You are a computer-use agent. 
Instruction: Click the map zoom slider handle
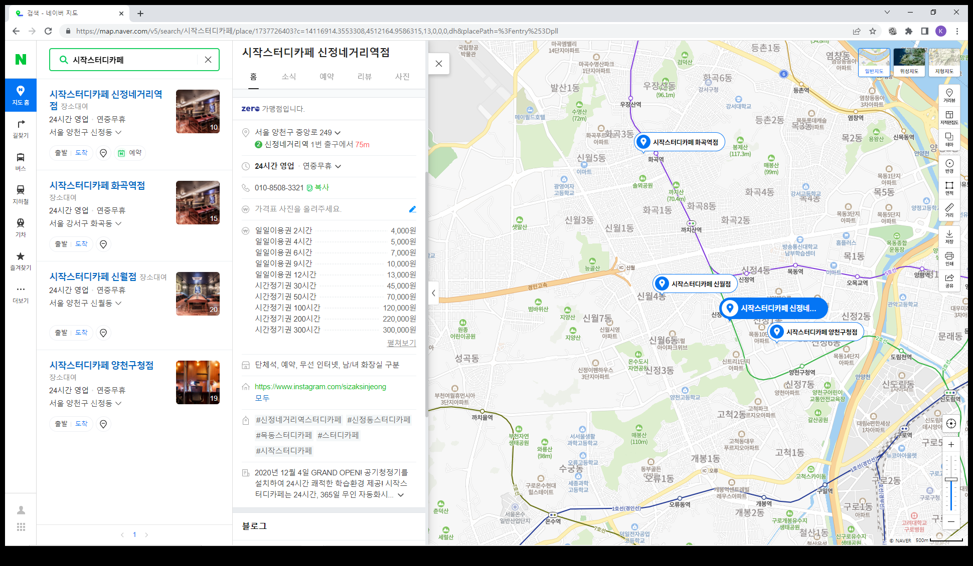coord(951,479)
